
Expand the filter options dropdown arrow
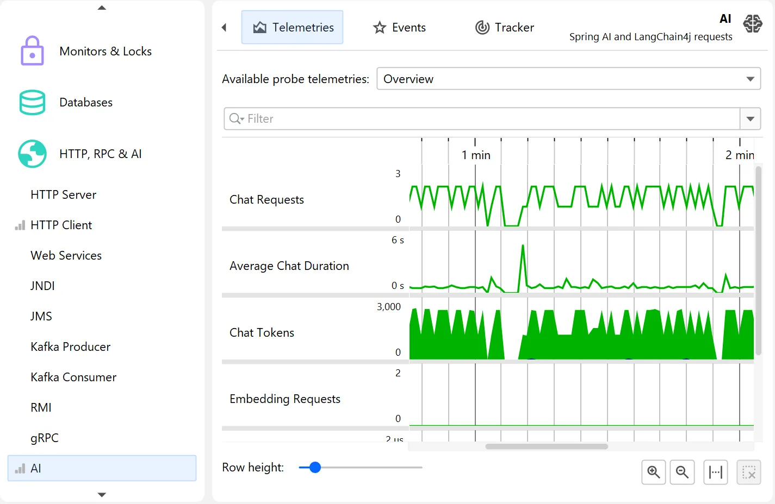(x=750, y=119)
